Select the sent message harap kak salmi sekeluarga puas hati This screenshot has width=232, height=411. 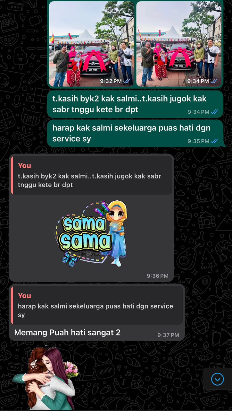[x=135, y=133]
